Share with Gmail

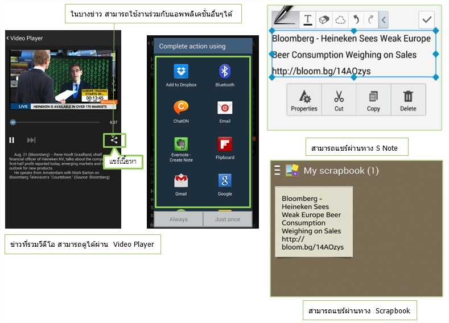pyautogui.click(x=181, y=185)
